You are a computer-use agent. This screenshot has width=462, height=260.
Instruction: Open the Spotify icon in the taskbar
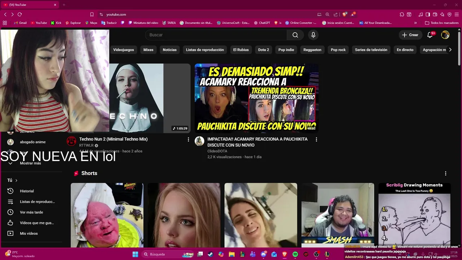[x=295, y=254]
